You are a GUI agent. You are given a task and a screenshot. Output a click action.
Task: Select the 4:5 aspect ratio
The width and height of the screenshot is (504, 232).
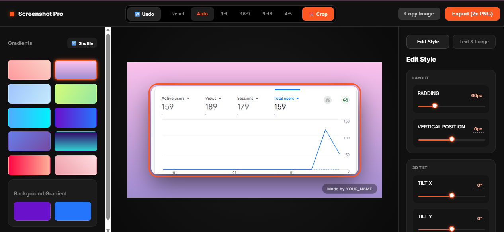pyautogui.click(x=288, y=14)
